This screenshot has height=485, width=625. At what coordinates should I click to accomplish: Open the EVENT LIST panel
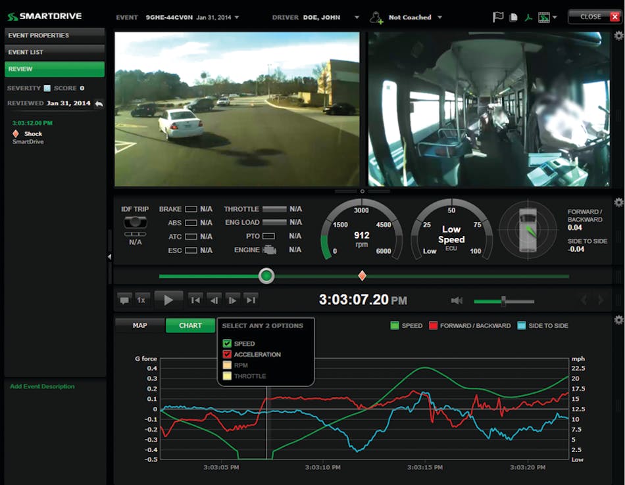[x=55, y=51]
